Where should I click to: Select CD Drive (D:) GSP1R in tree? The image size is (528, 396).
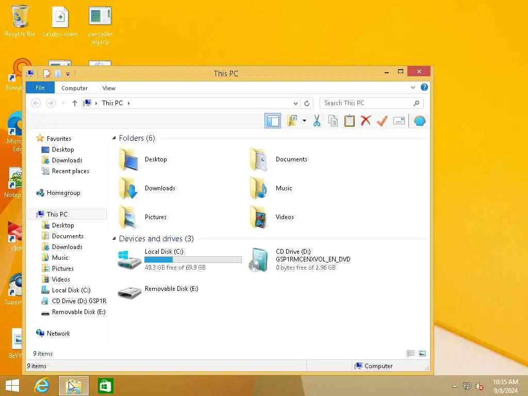tap(74, 301)
